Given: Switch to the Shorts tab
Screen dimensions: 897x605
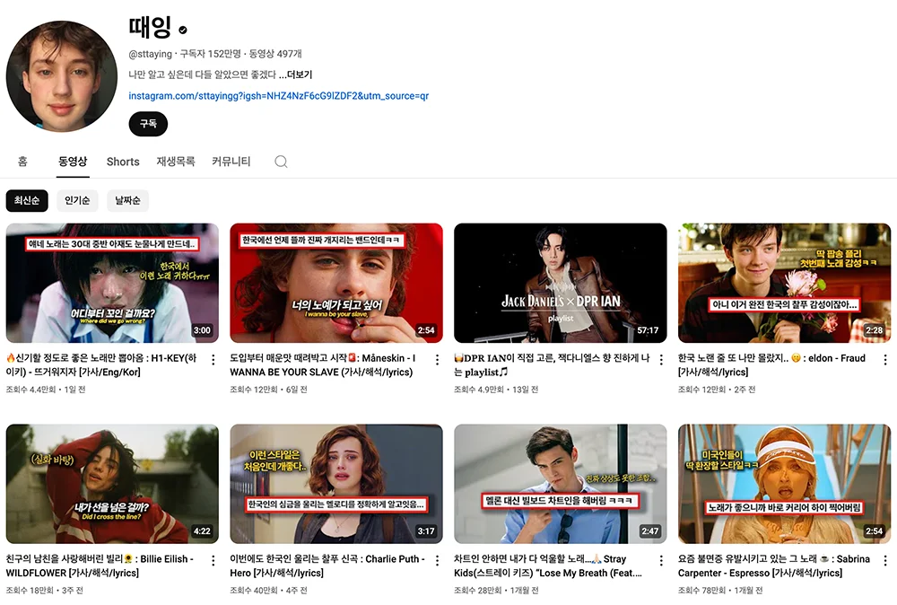Looking at the screenshot, I should tap(122, 162).
